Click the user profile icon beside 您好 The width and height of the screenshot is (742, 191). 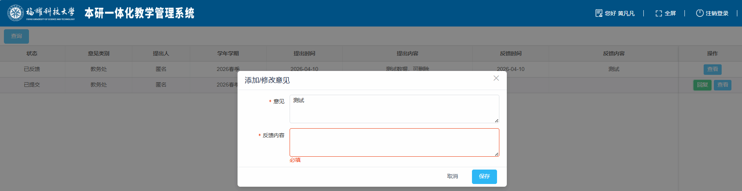(598, 13)
